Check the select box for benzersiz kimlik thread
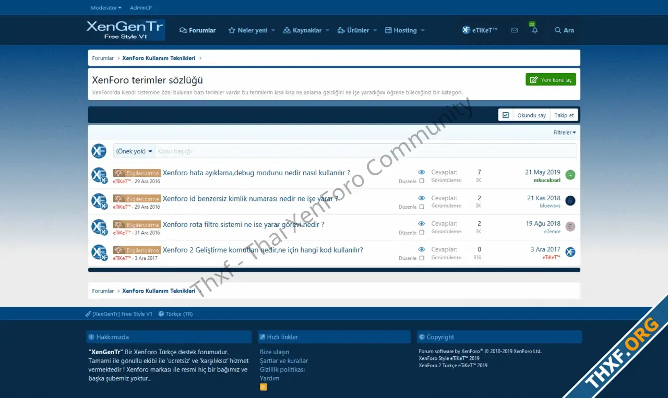 click(422, 207)
